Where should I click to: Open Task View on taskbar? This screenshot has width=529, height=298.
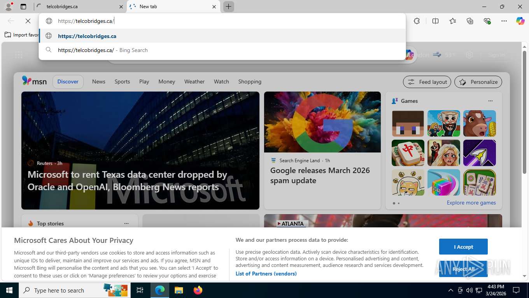click(x=140, y=290)
